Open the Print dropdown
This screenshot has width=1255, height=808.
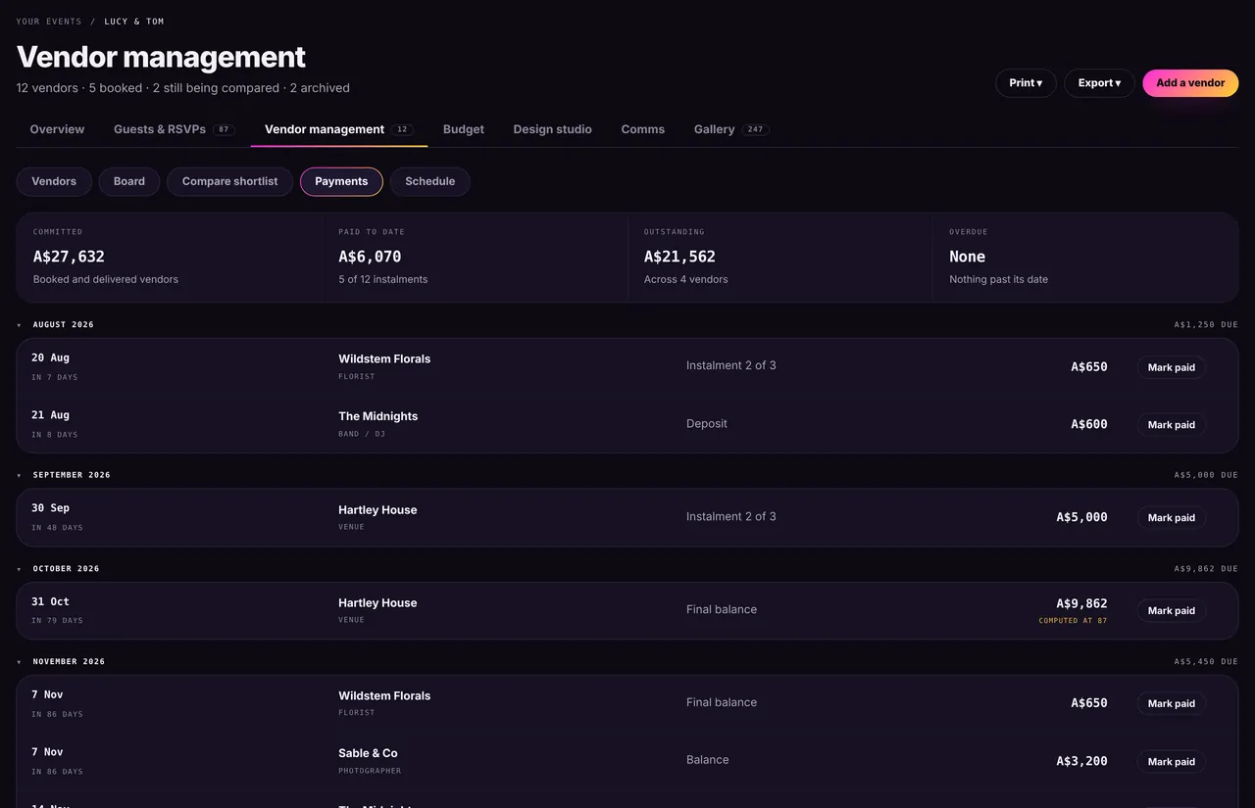[1026, 83]
